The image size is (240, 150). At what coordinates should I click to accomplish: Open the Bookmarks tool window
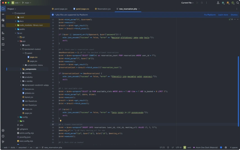pyautogui.click(x=3, y=39)
